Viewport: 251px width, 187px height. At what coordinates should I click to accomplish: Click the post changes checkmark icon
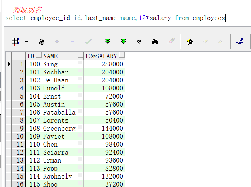pyautogui.click(x=88, y=42)
